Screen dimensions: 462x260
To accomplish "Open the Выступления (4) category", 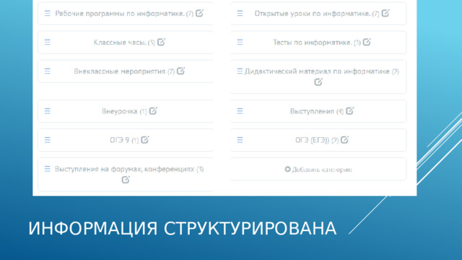I will coord(317,111).
